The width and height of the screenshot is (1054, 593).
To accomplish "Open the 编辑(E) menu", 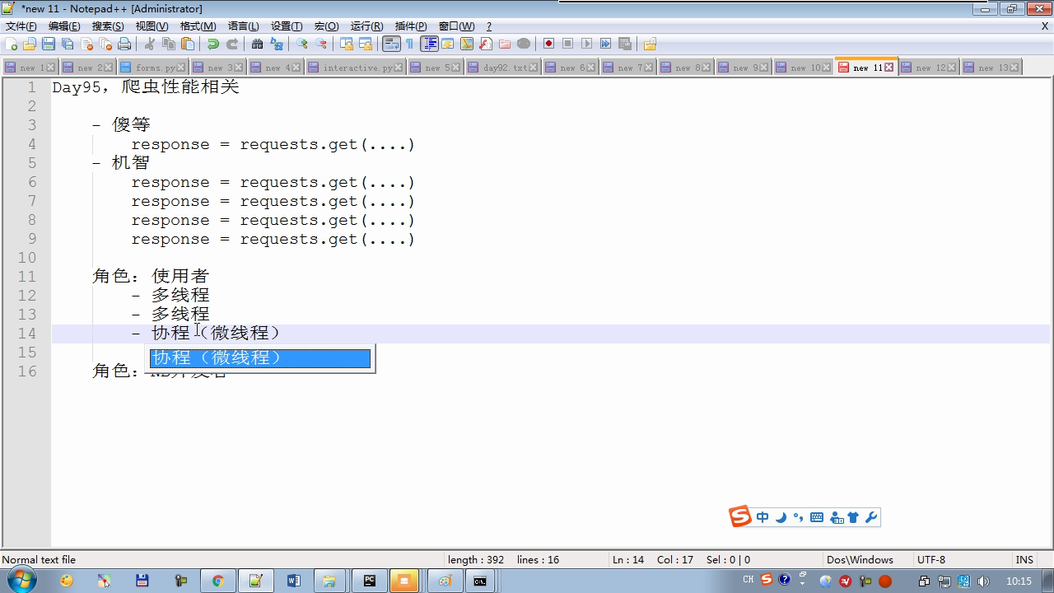I will click(x=64, y=26).
